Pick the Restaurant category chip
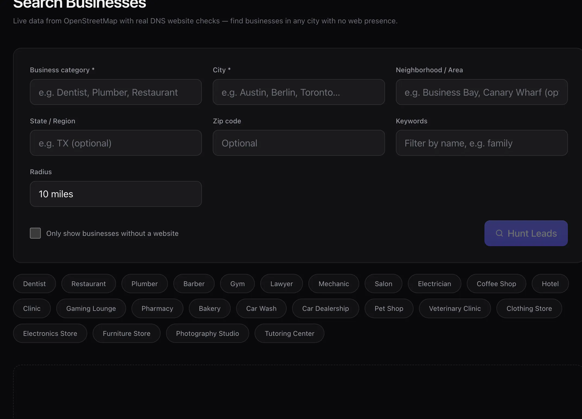Viewport: 582px width, 419px height. click(89, 283)
